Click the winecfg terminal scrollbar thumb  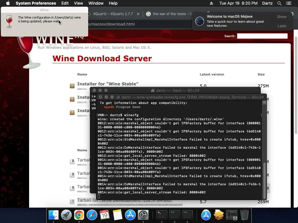pos(264,180)
